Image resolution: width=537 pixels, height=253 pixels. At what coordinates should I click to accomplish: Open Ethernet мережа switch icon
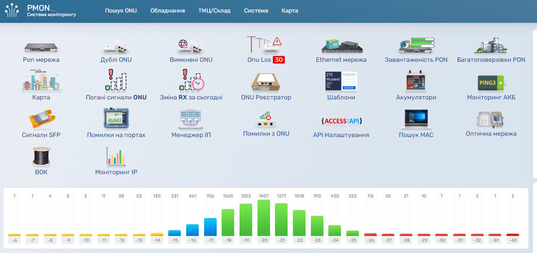tap(341, 46)
